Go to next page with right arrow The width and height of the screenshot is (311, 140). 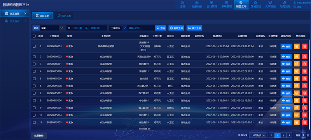[290, 135]
